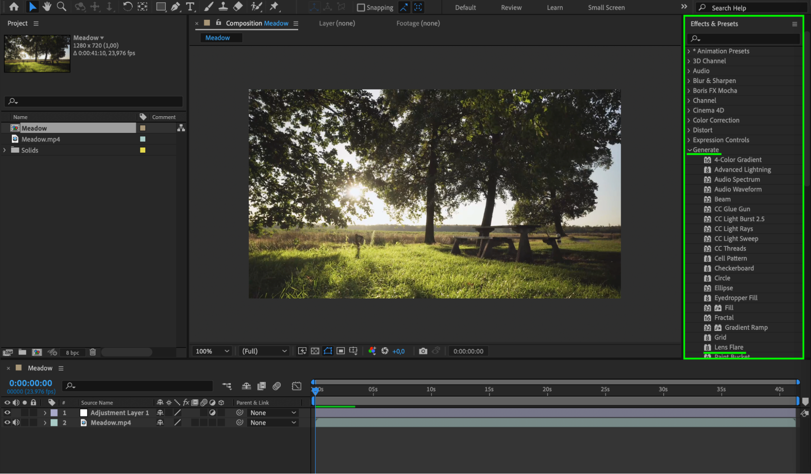The height and width of the screenshot is (474, 811).
Task: Select the Zoom tool in toolbar
Action: click(61, 6)
